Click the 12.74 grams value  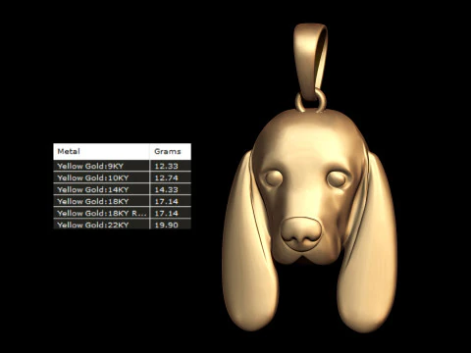166,177
